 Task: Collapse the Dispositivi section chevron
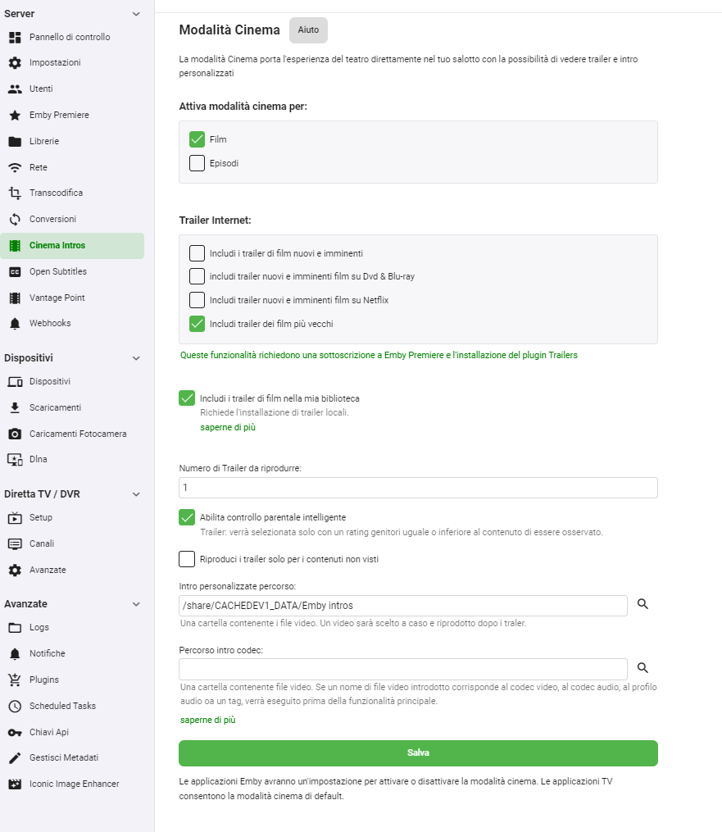point(136,358)
